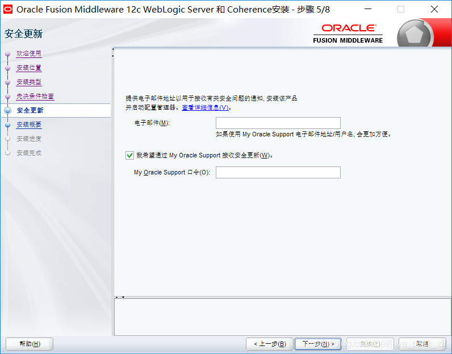Click the 上一步(B) back button
This screenshot has width=452, height=354.
click(270, 344)
